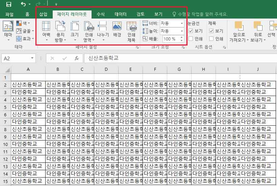
Task: Switch to the 삽입 tab
Action: (43, 14)
